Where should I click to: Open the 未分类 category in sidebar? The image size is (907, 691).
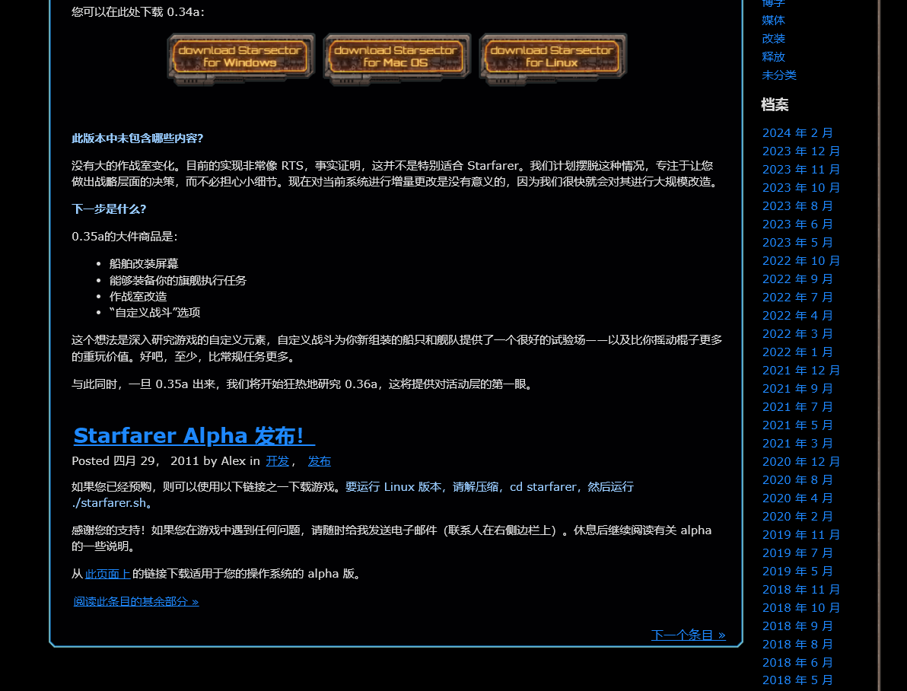click(x=779, y=75)
